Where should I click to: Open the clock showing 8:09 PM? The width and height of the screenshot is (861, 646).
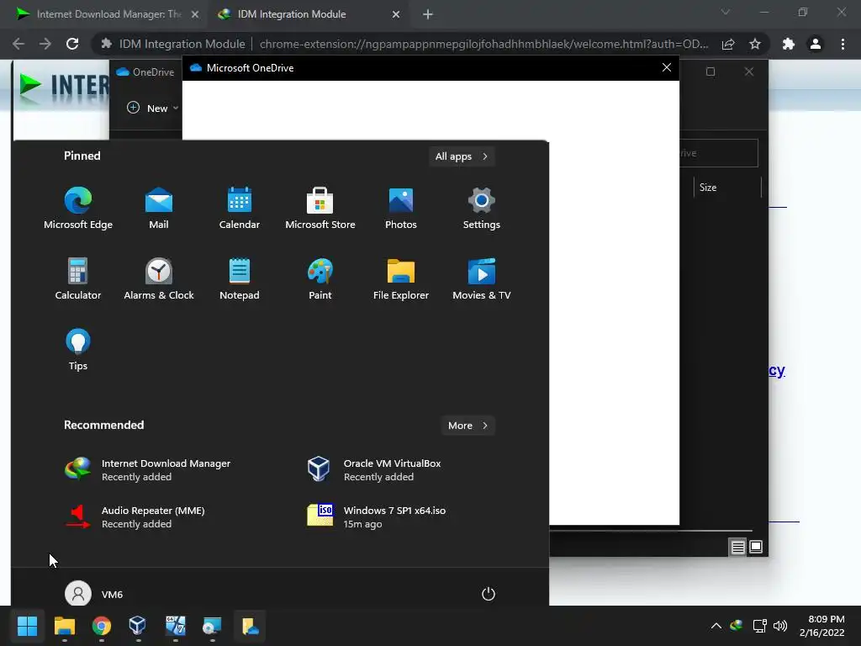pos(822,626)
